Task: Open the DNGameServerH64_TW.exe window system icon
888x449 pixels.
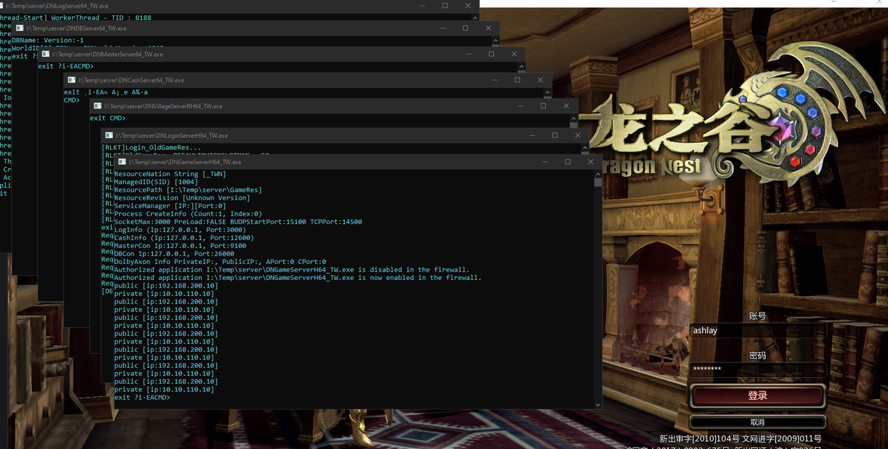Action: coord(121,161)
